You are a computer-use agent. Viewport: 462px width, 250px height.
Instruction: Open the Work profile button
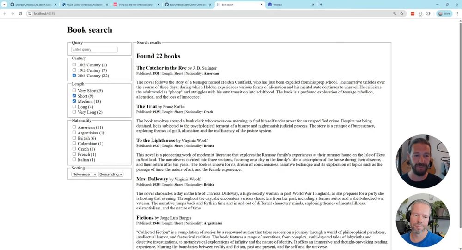[x=444, y=13]
